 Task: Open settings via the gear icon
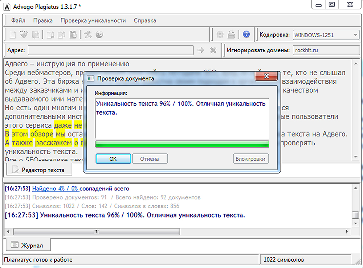220,35
